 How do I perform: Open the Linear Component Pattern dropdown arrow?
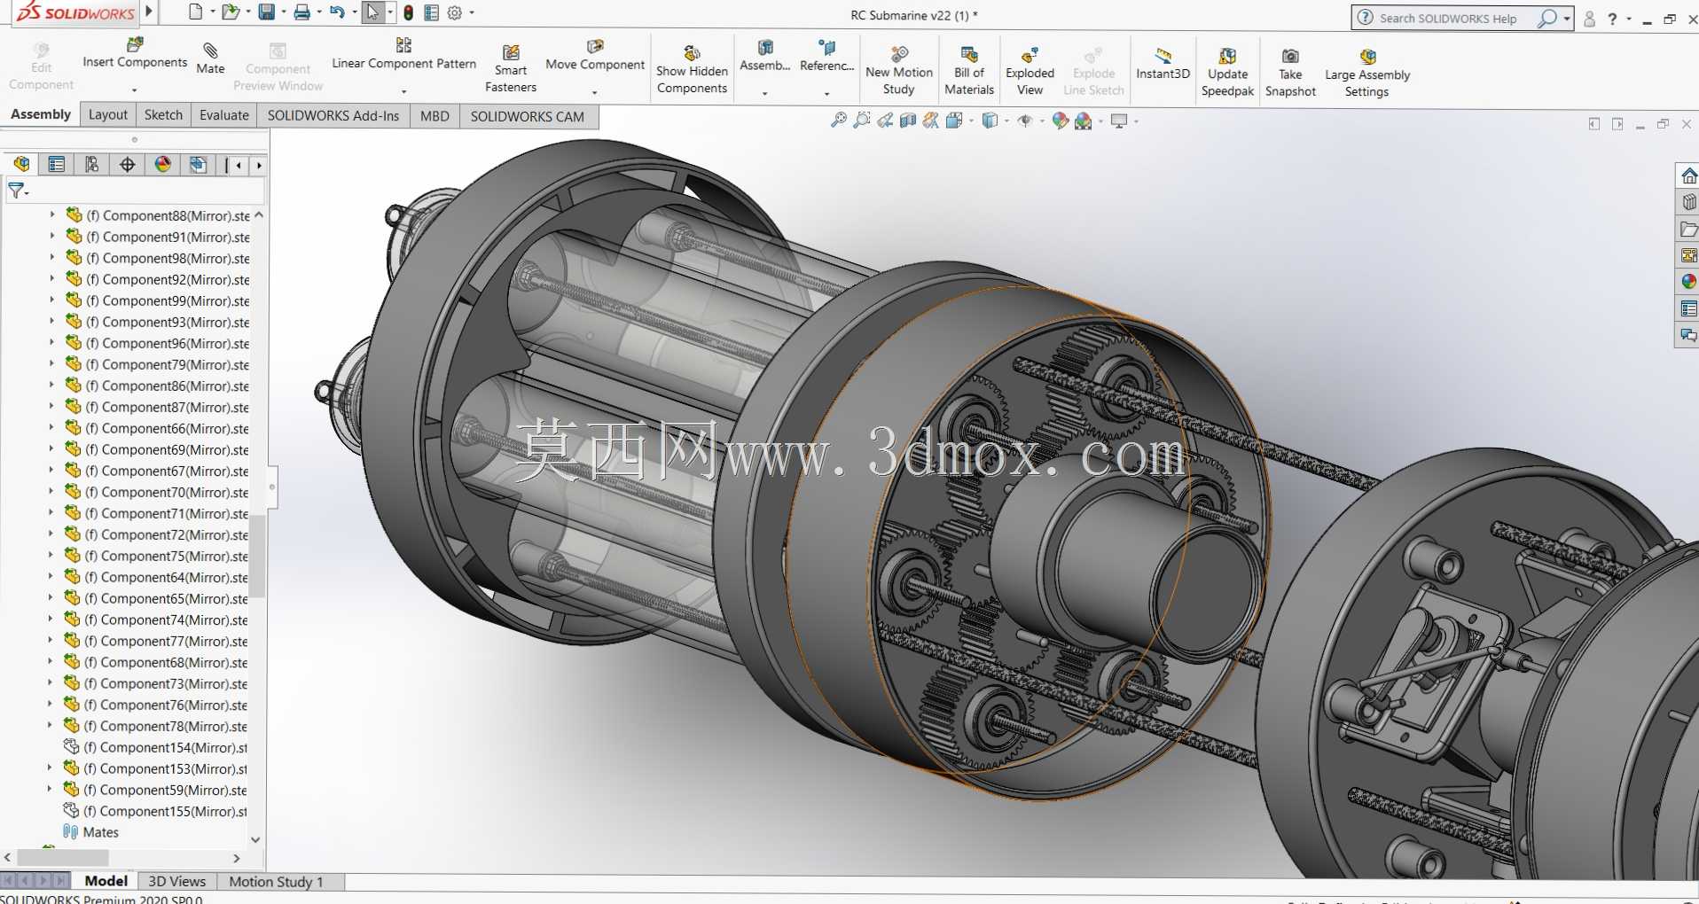click(403, 91)
